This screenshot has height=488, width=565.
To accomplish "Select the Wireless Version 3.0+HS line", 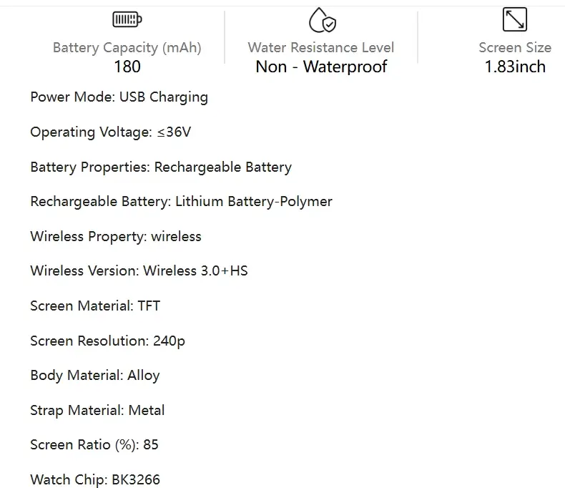I will 139,271.
